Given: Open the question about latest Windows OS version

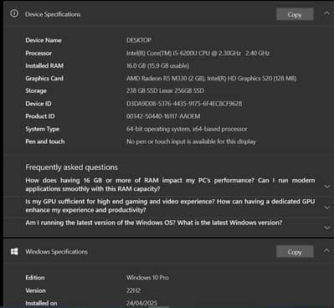Looking at the screenshot, I should tap(154, 223).
